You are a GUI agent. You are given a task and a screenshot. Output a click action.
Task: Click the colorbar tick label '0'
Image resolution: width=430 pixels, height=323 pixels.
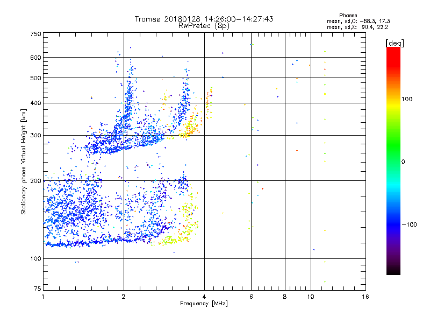click(403, 161)
